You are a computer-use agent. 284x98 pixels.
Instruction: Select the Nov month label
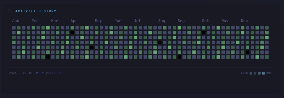pyautogui.click(x=225, y=21)
